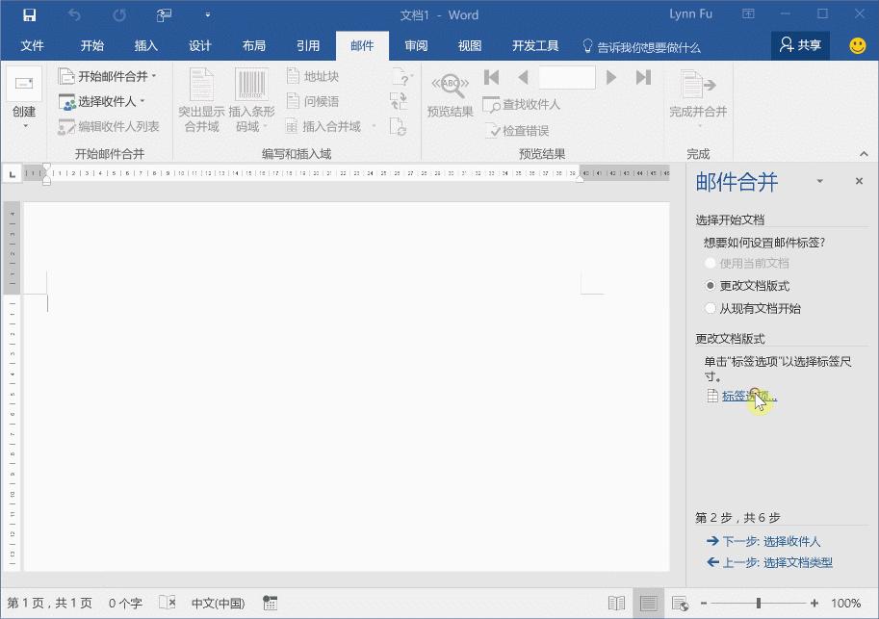Click the 标签选项 link
879x619 pixels.
(744, 395)
